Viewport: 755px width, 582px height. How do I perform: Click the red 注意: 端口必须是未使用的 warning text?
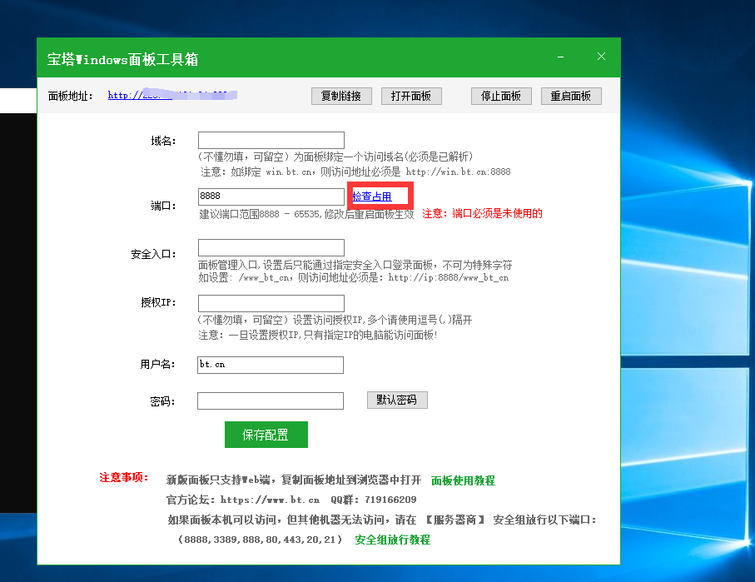(483, 213)
